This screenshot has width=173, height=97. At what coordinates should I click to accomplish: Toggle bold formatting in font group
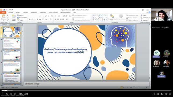30,19
